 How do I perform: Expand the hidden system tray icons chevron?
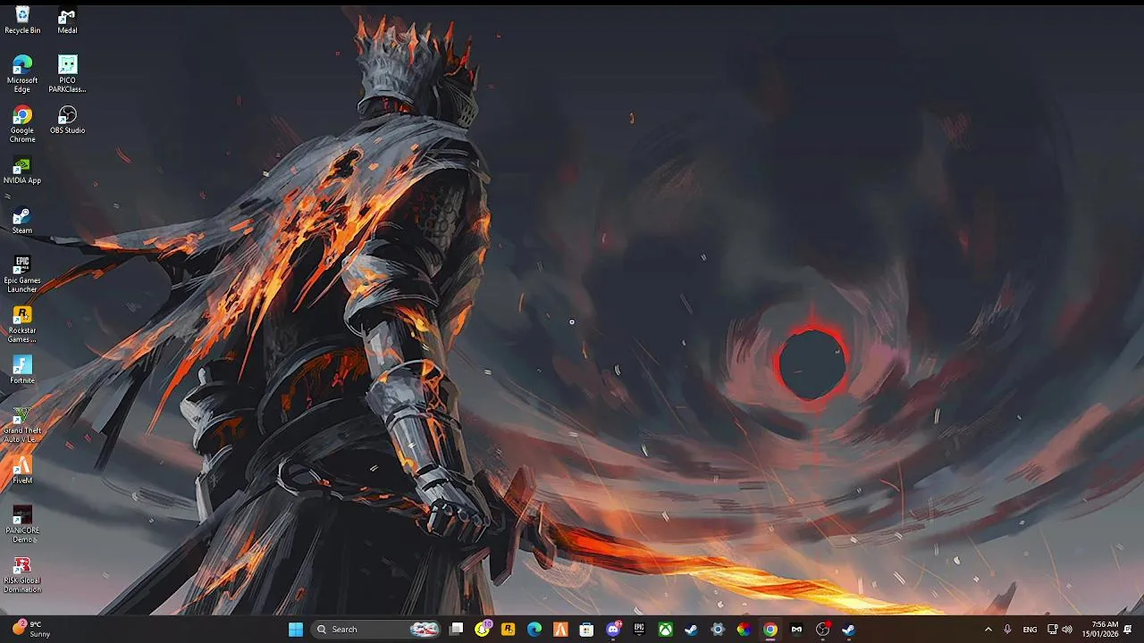pyautogui.click(x=988, y=630)
